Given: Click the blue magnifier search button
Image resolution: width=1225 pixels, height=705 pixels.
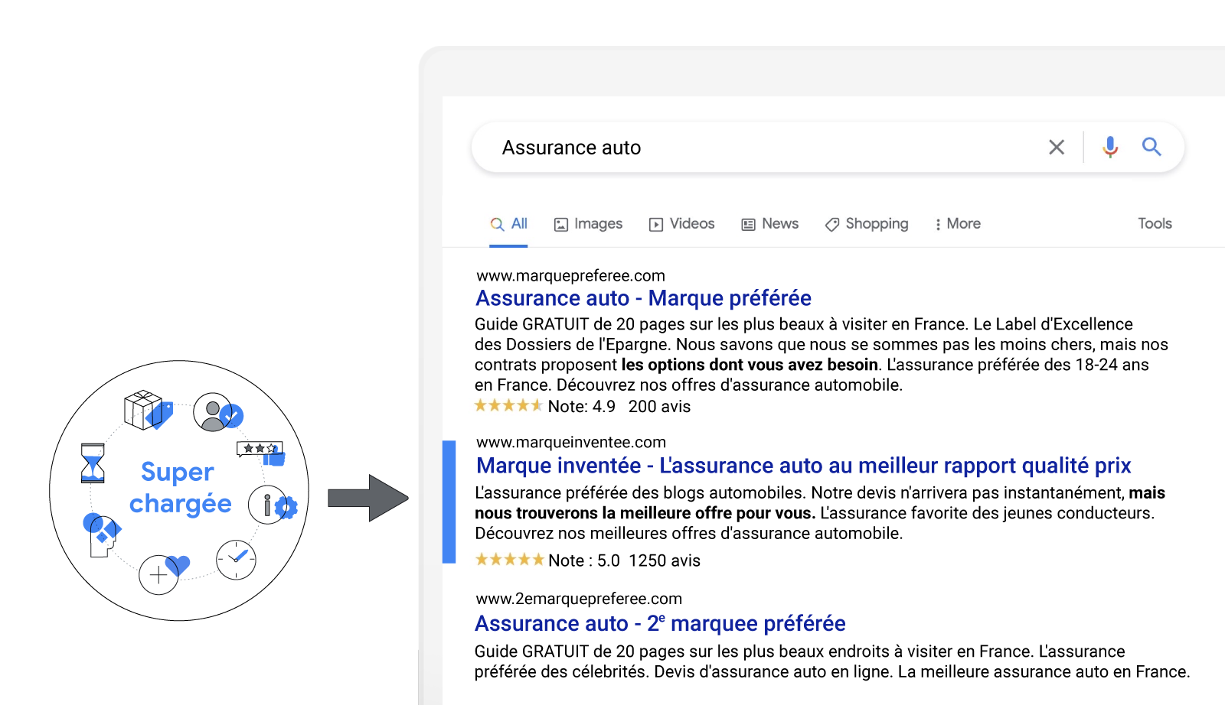Looking at the screenshot, I should 1151,146.
